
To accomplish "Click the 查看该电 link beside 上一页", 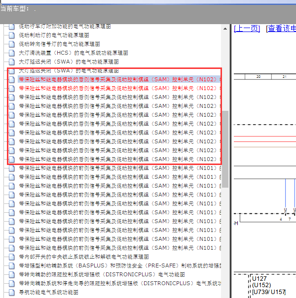I will coord(281,29).
